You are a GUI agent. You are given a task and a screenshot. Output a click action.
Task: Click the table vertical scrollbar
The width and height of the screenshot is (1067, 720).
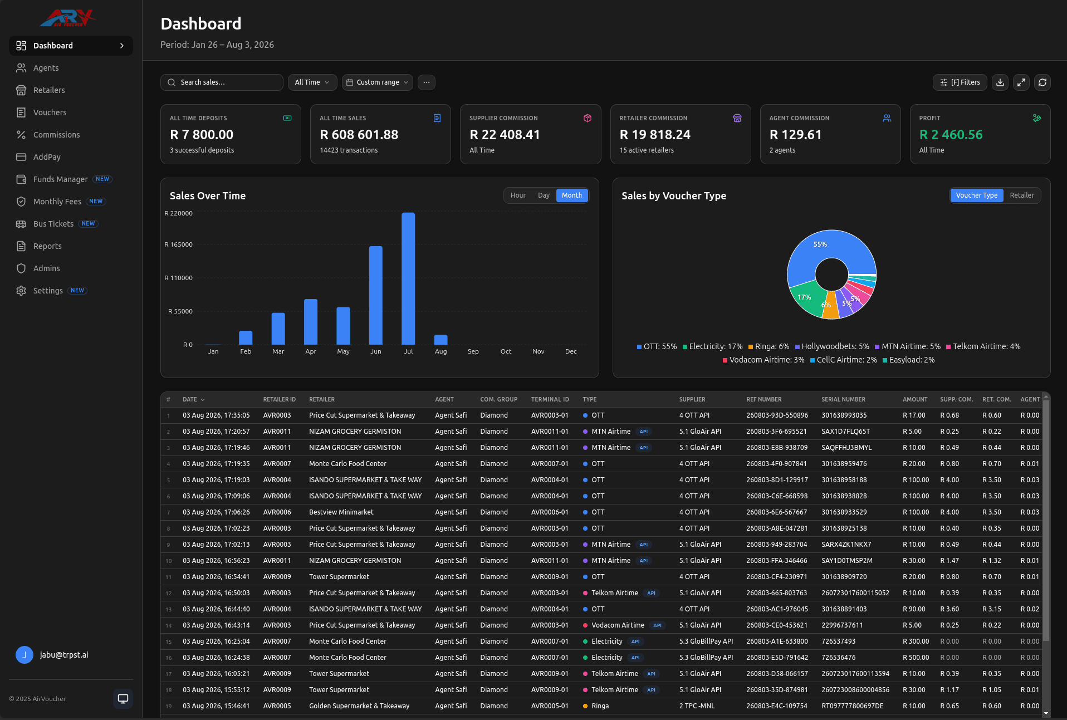pyautogui.click(x=1046, y=521)
